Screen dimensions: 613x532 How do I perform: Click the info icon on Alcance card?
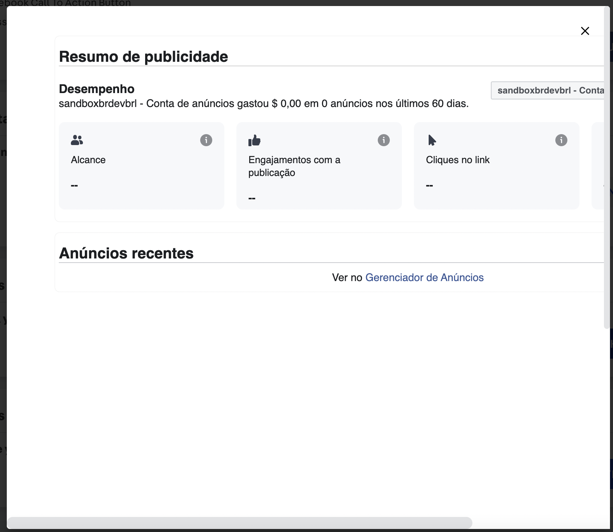coord(206,140)
